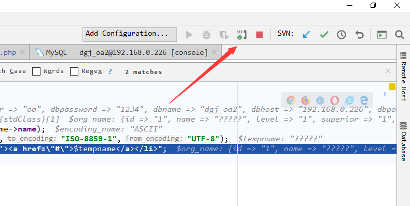Click the Run with Coverage icon

[x=224, y=35]
